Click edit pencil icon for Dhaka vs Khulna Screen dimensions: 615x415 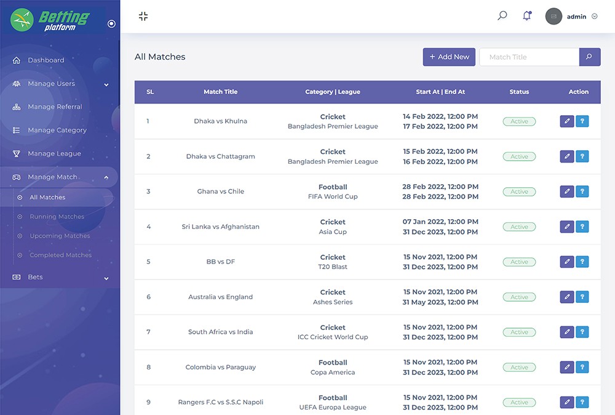coord(566,121)
